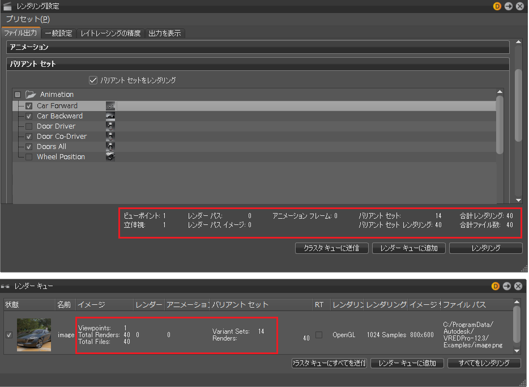Click レンダー キューに追加 in render queue window
Viewport: 529px width, 387px height.
[407, 363]
